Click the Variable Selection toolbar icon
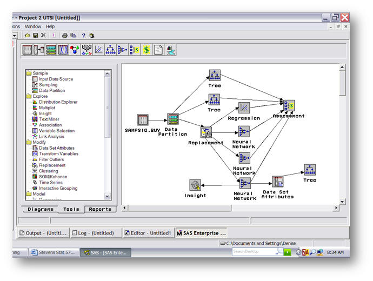The image size is (373, 281). pos(63,50)
